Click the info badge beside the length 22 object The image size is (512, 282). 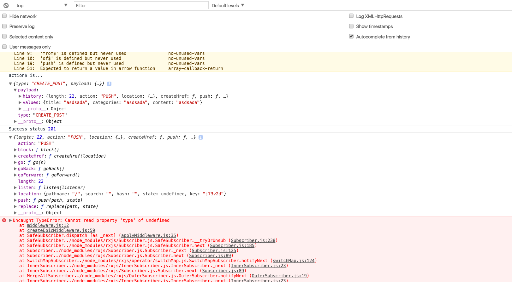201,137
